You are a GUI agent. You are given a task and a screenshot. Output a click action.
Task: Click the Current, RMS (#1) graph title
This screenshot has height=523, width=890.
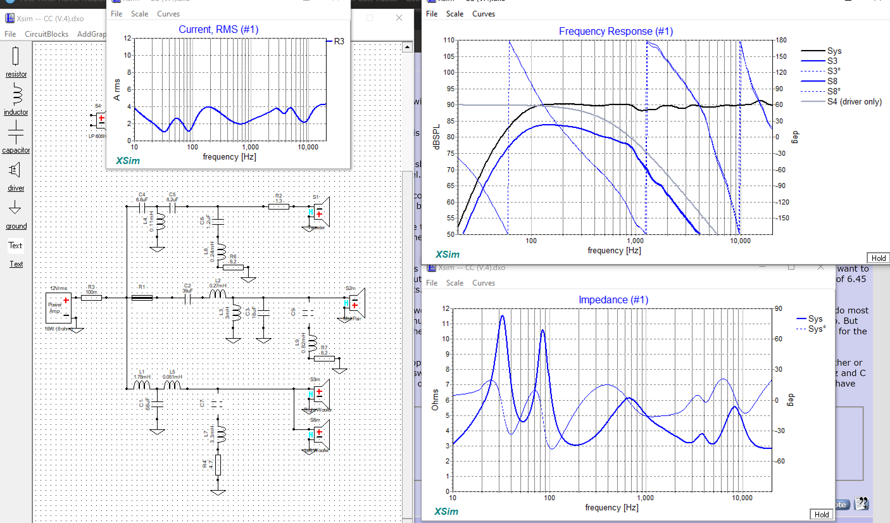218,29
